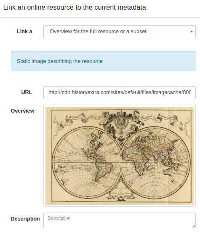Click the dropdown arrow beside Overview option

(x=192, y=32)
